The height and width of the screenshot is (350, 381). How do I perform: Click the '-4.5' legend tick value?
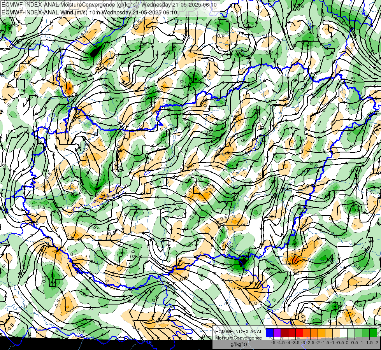pyautogui.click(x=280, y=343)
